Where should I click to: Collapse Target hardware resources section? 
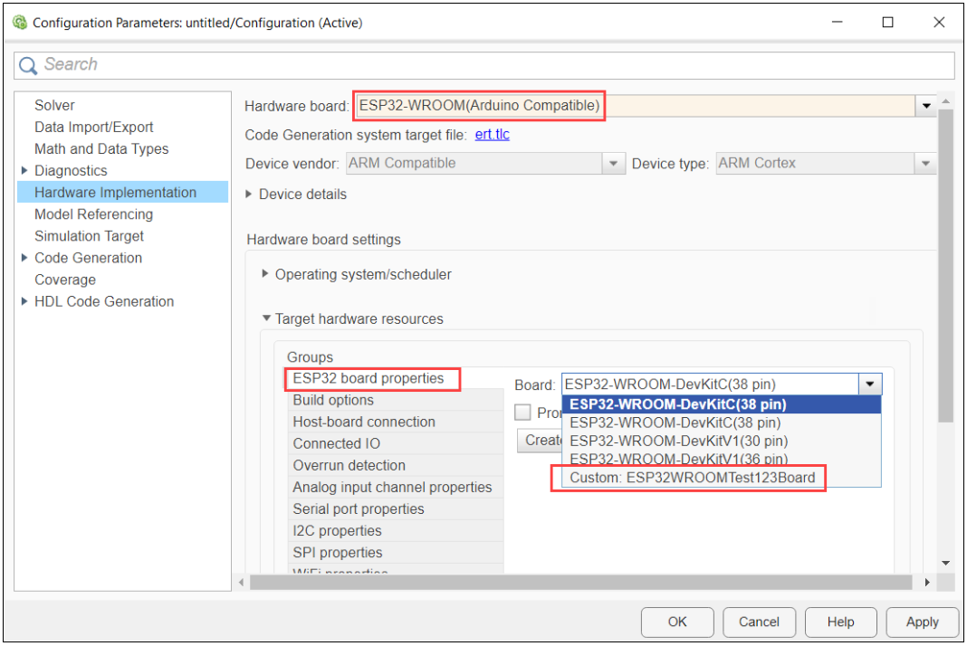pos(265,318)
